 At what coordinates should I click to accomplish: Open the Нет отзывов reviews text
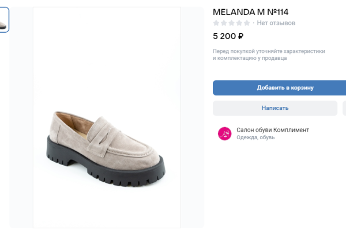(276, 23)
